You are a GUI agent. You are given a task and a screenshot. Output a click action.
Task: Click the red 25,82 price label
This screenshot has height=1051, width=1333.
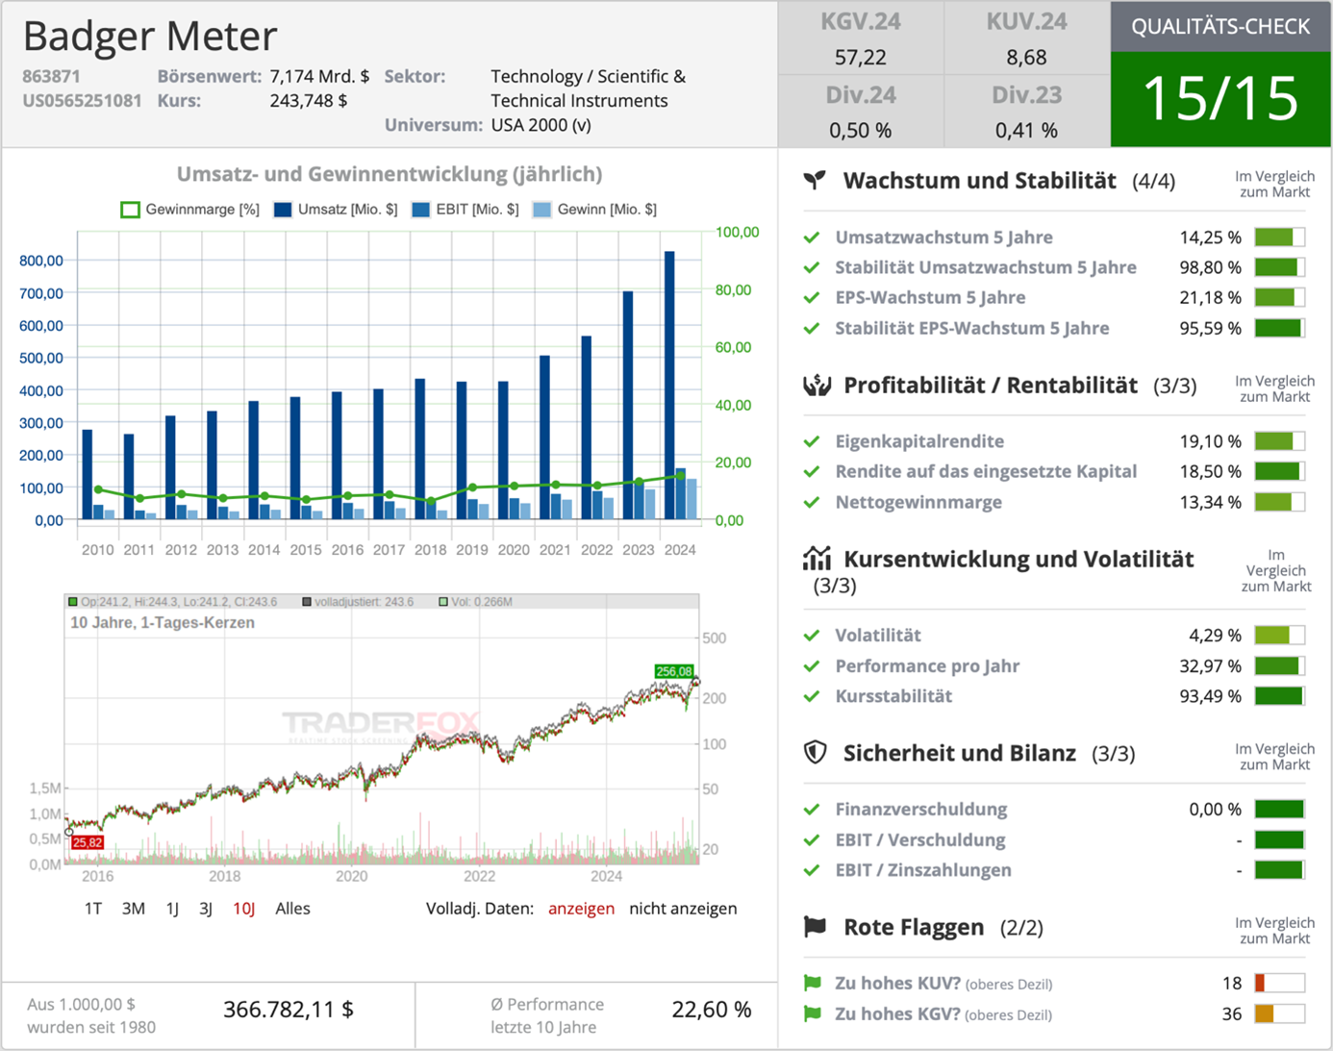(87, 842)
